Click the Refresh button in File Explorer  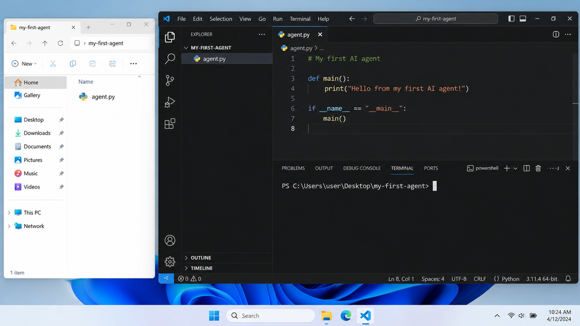[x=60, y=43]
